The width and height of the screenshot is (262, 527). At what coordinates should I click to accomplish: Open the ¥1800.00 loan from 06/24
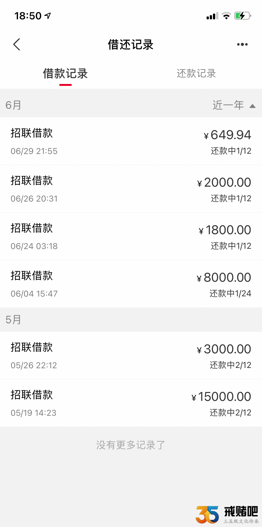[x=131, y=236]
